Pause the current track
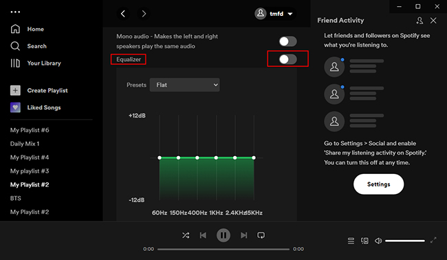Screen dimensions: 447x260 pos(223,235)
